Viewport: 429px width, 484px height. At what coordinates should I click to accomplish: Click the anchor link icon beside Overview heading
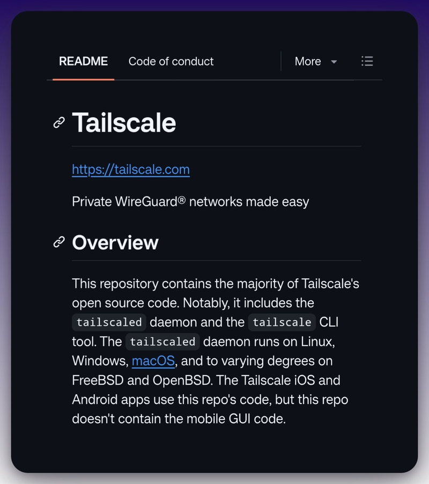[x=59, y=242]
